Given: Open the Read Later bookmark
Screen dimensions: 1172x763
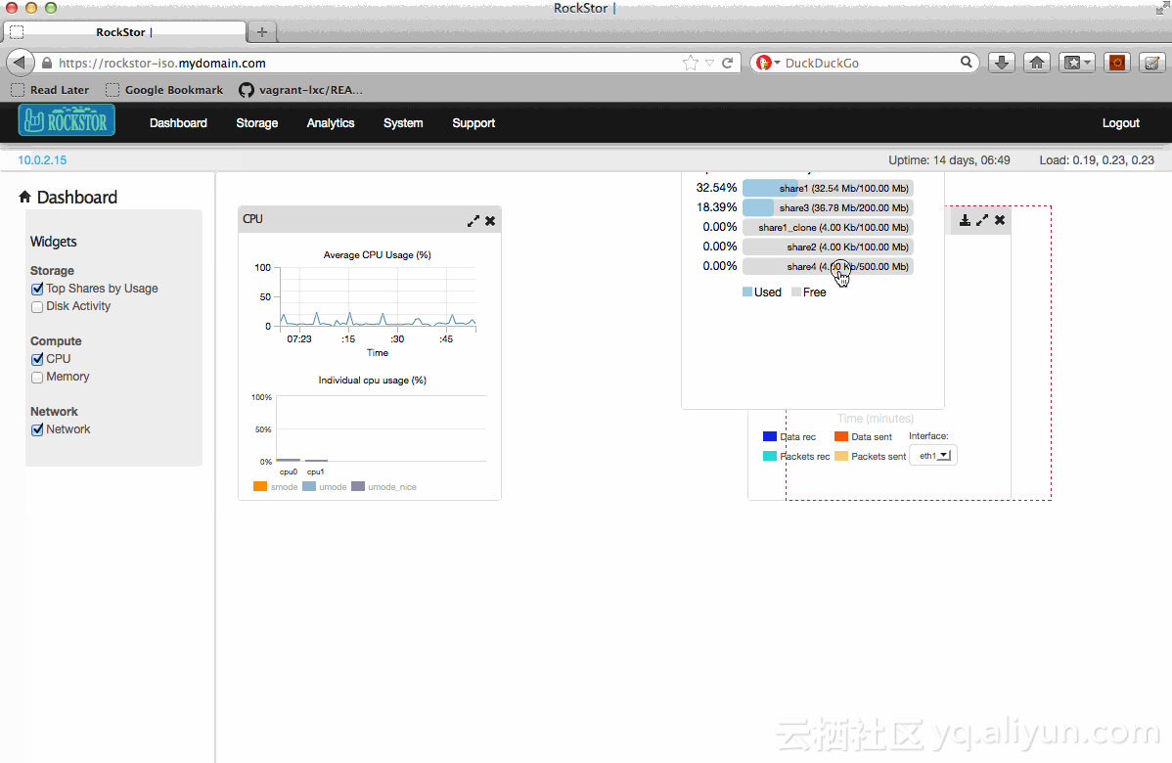Looking at the screenshot, I should click(x=50, y=90).
